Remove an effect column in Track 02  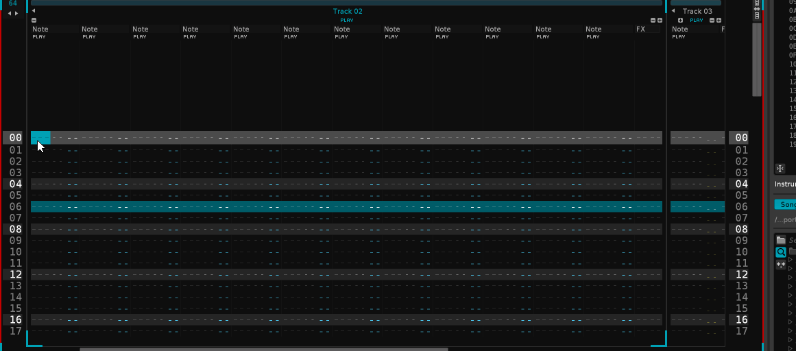pos(653,21)
